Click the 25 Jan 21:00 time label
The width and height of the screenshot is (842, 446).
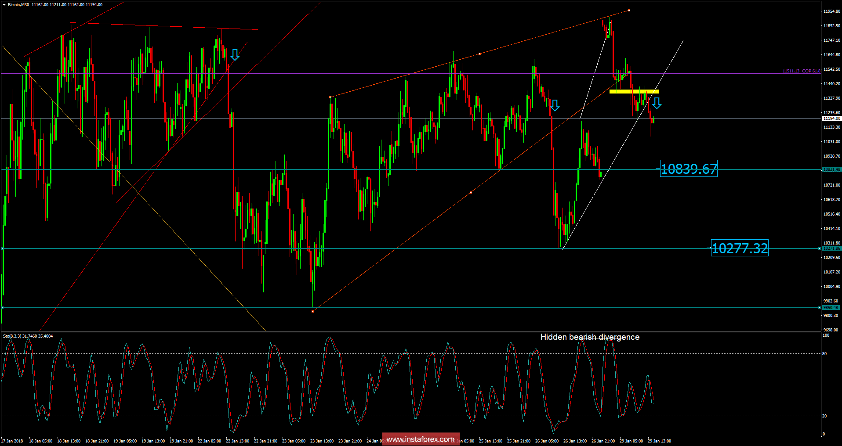point(519,441)
